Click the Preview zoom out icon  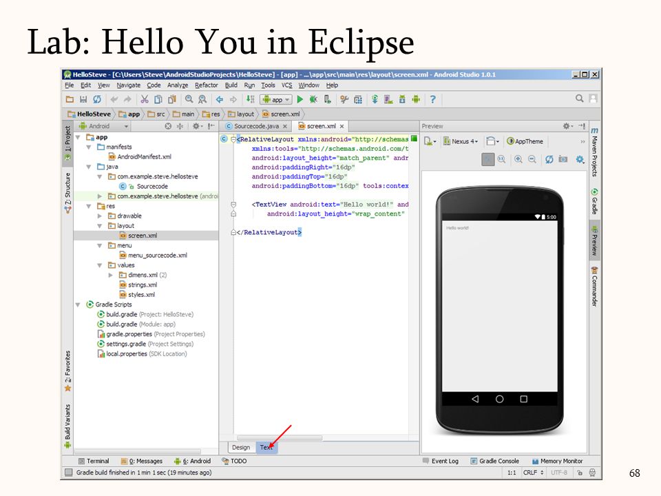532,159
